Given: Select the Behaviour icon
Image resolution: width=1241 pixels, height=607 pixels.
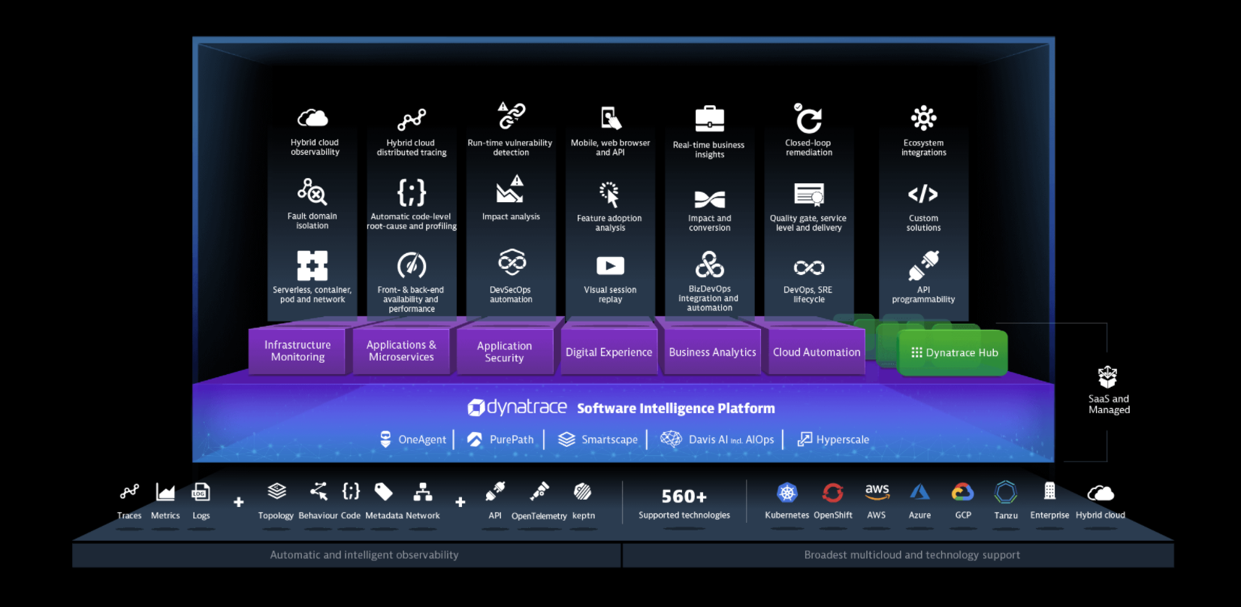Looking at the screenshot, I should tap(319, 491).
